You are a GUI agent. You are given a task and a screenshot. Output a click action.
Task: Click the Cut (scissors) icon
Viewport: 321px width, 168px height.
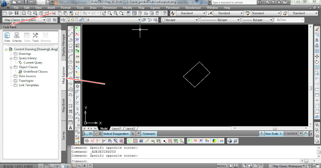[x=54, y=13]
